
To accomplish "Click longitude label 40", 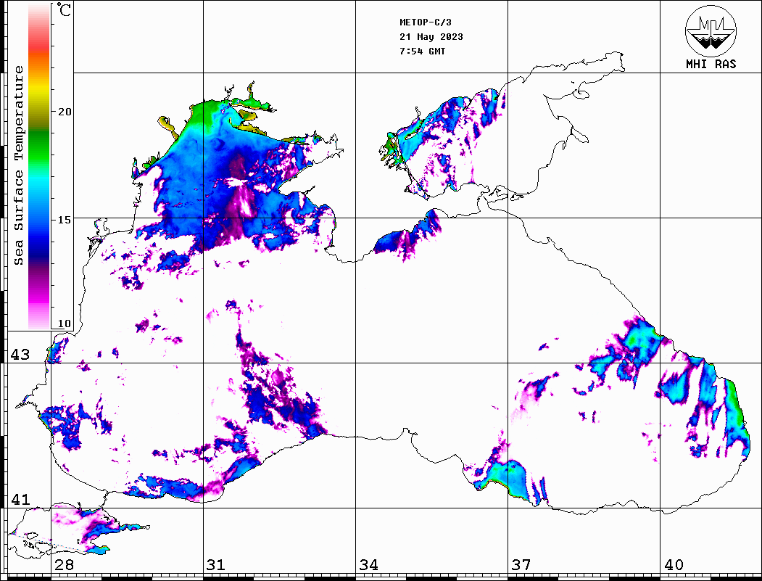I will click(674, 565).
